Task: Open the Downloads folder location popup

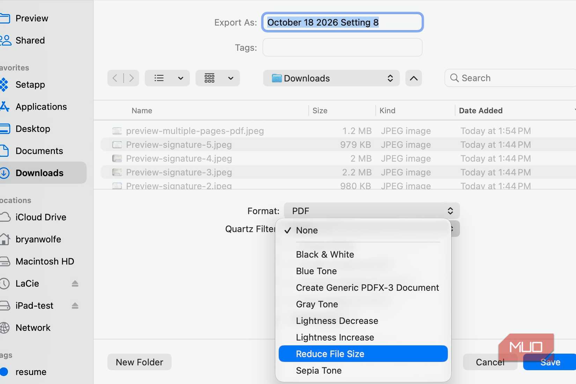Action: (x=331, y=78)
